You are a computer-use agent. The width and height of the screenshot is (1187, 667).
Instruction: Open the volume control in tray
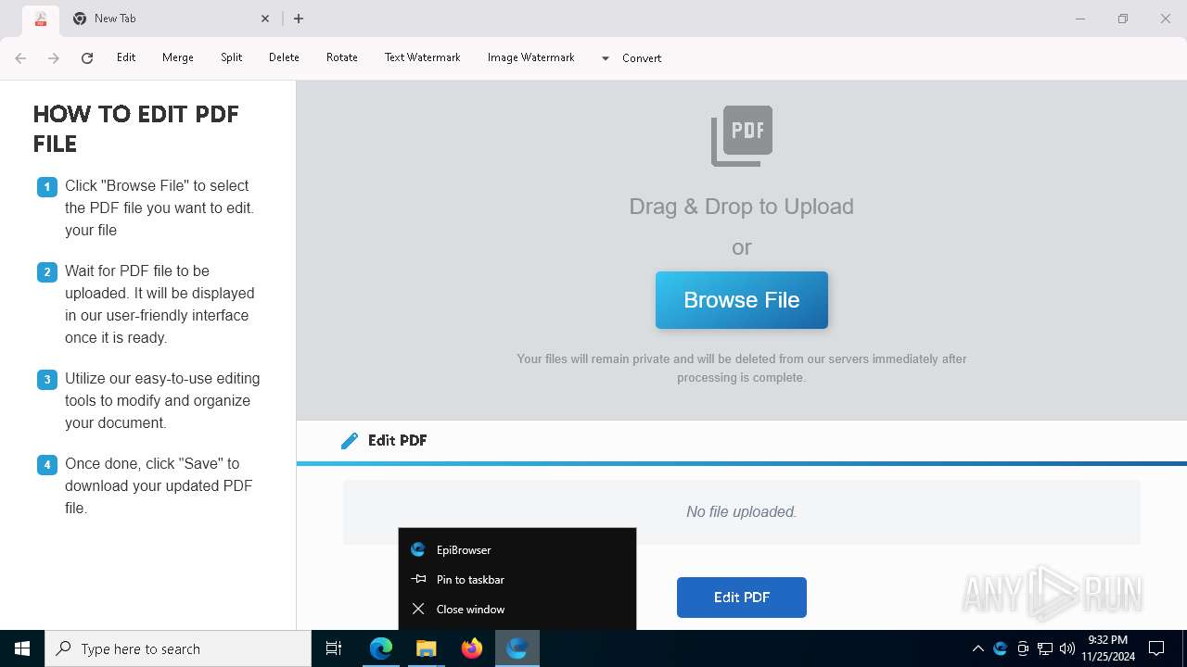point(1067,648)
